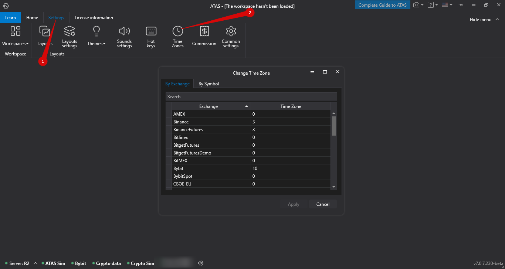
Task: Select the BitgetFutures row
Action: [248, 145]
